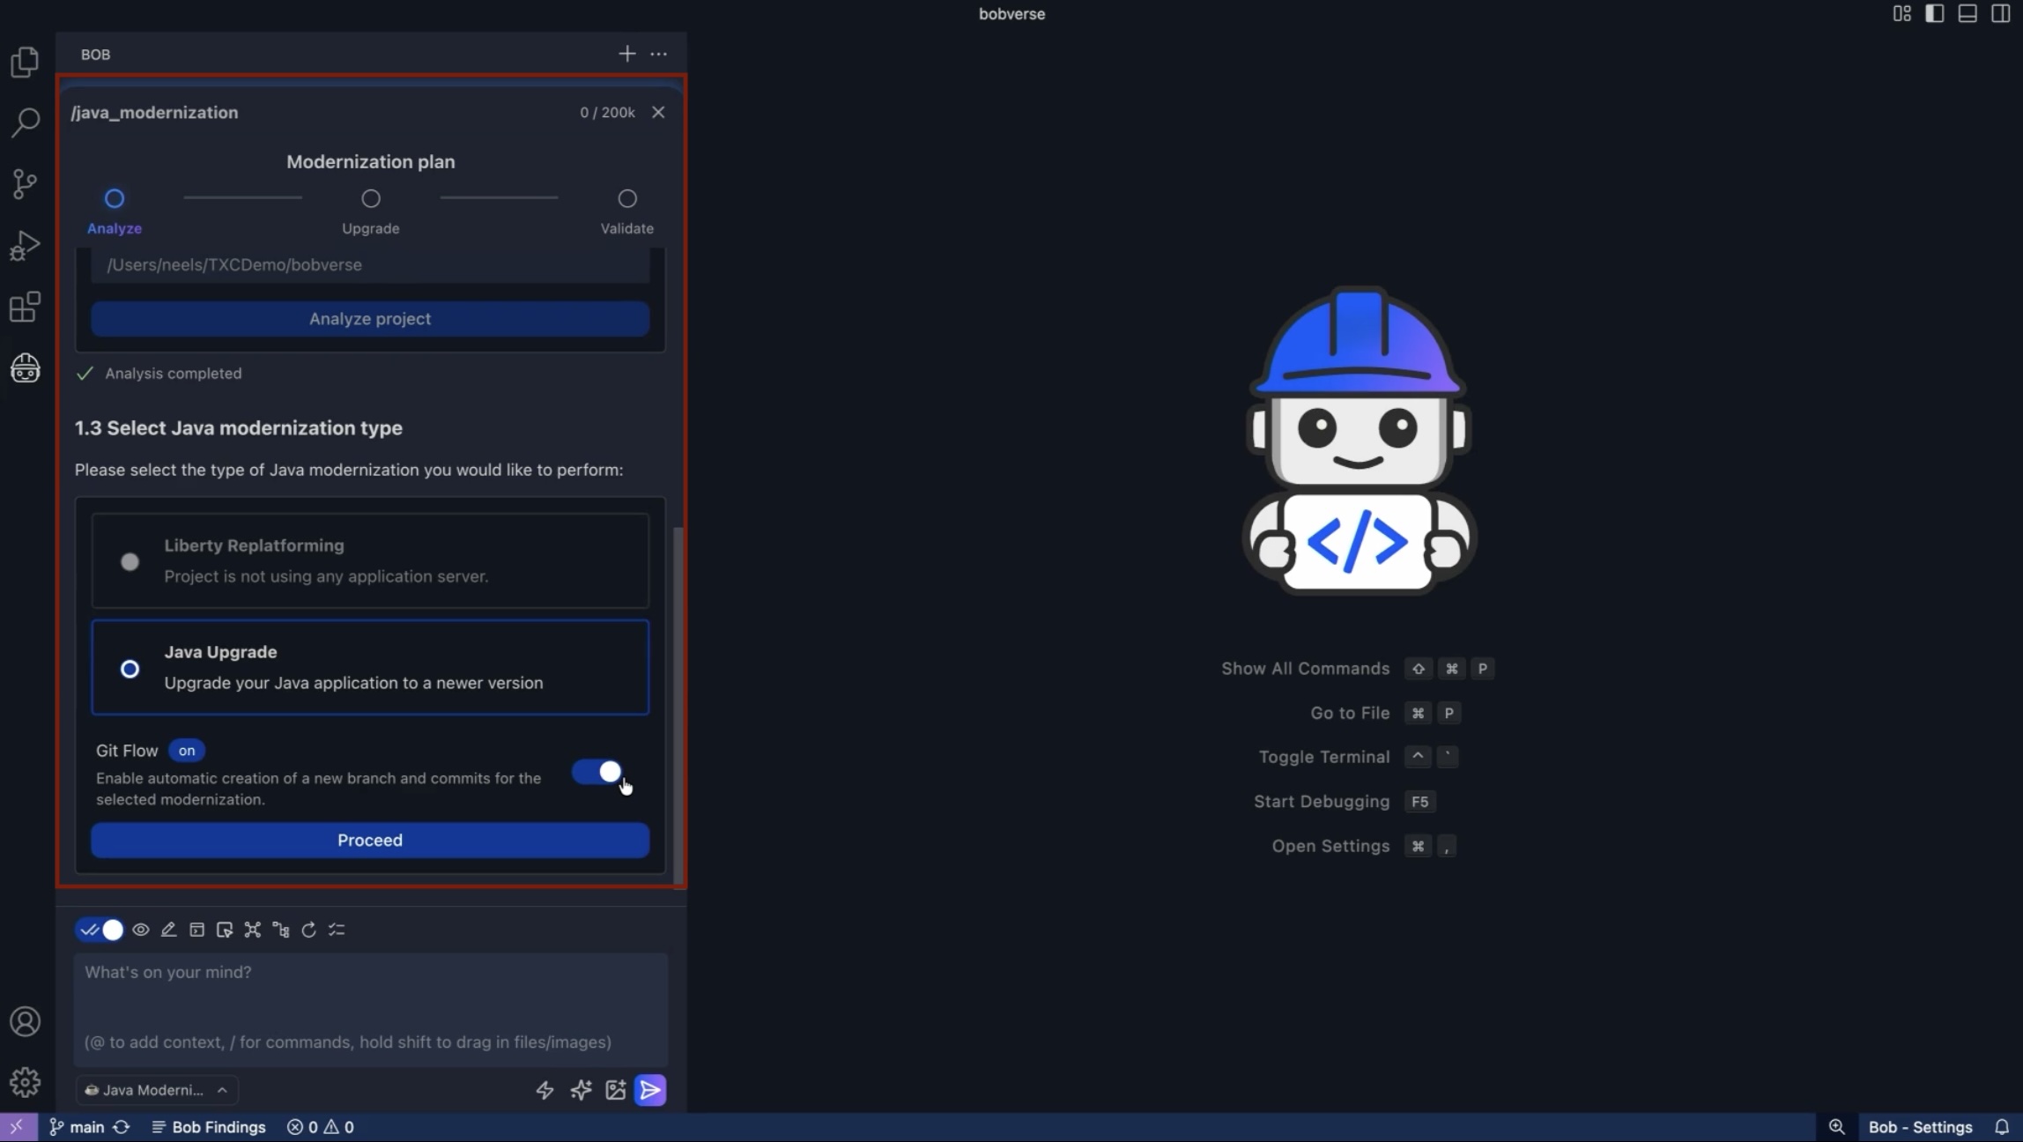Click the Proceed button
The height and width of the screenshot is (1142, 2023).
(370, 840)
